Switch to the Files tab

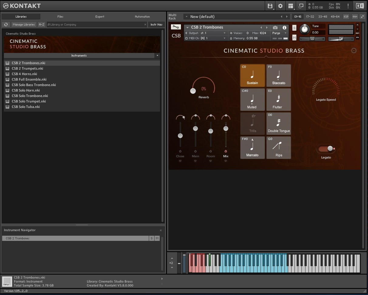(x=60, y=16)
